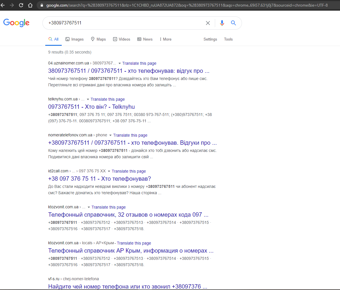340x290 pixels.
Task: Open the Google logo homepage
Action: pos(16,23)
